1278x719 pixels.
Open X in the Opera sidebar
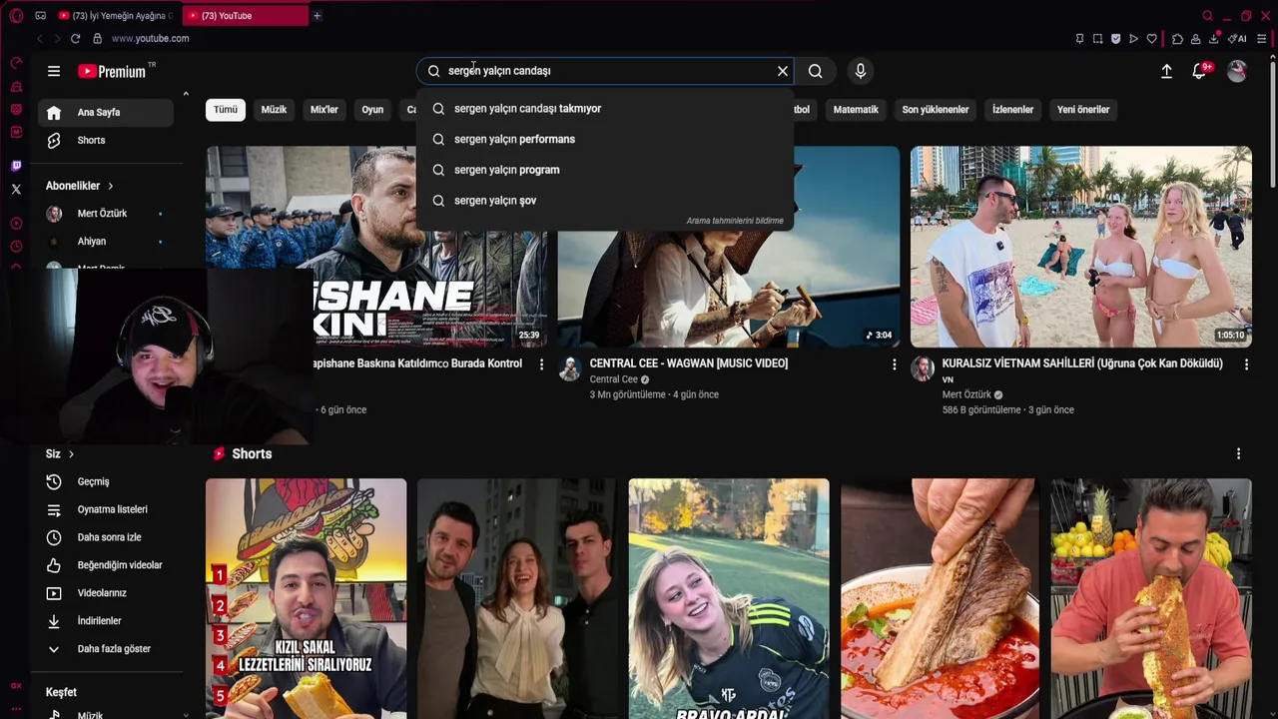point(16,189)
